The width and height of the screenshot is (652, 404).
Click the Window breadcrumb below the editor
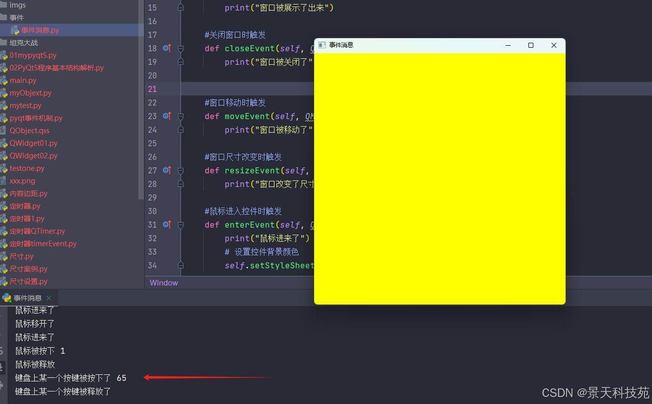(164, 283)
